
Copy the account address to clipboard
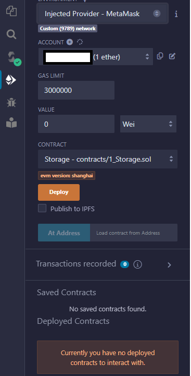pos(160,56)
